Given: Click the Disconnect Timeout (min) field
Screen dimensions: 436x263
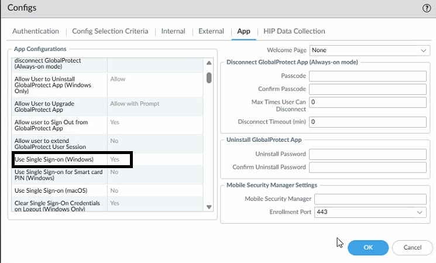Looking at the screenshot, I should (x=368, y=122).
